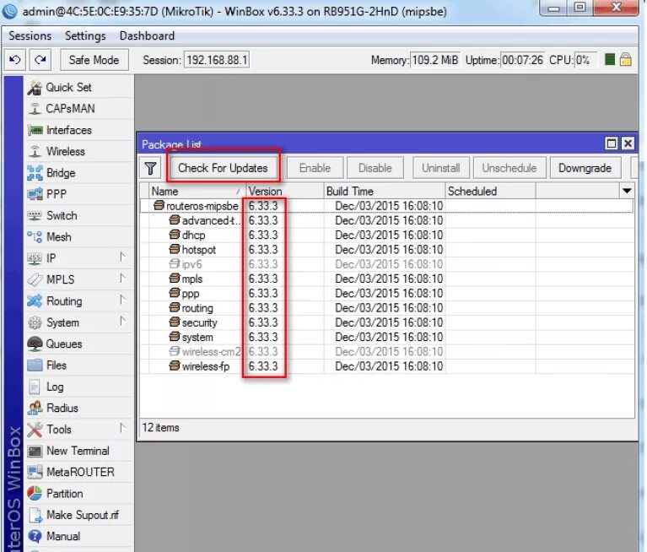
Task: Close the Package List window
Action: click(628, 143)
